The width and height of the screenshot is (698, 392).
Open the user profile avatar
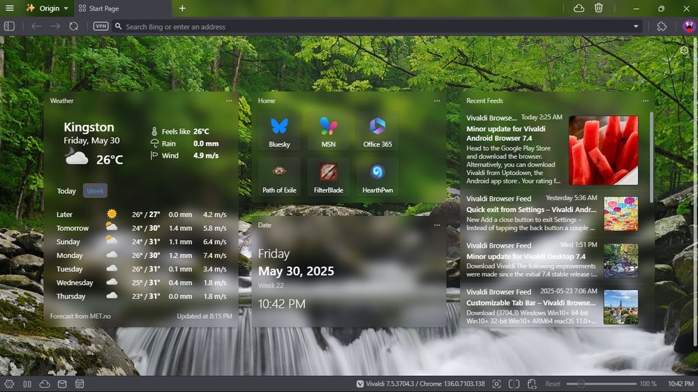[x=689, y=27]
